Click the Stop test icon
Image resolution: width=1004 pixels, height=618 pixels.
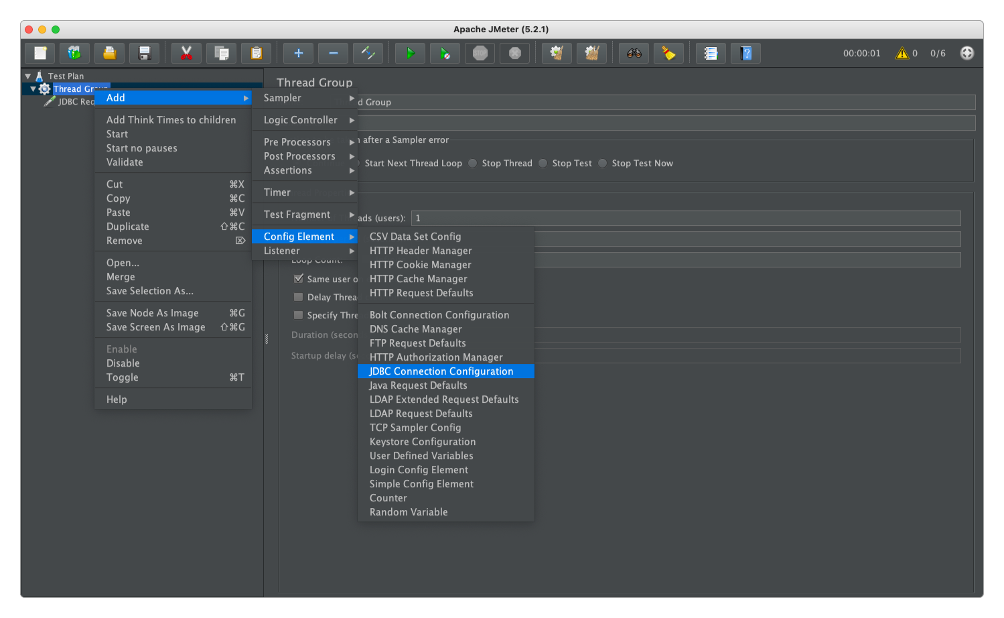(480, 53)
